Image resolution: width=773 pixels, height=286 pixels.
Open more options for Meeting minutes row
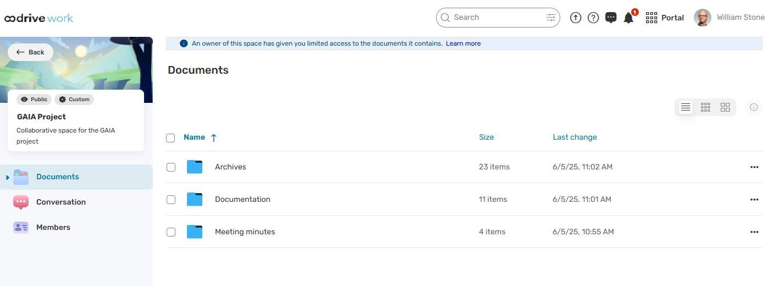754,232
